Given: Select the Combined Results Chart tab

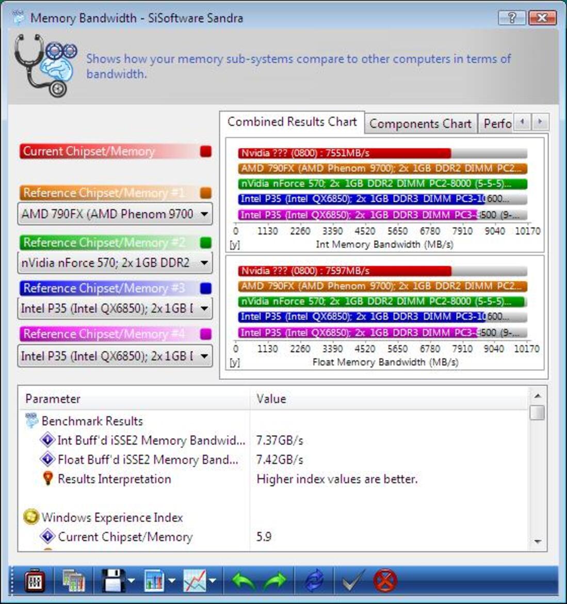Looking at the screenshot, I should click(292, 122).
